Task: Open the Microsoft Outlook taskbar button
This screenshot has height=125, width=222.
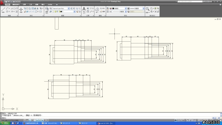Action: point(50,123)
